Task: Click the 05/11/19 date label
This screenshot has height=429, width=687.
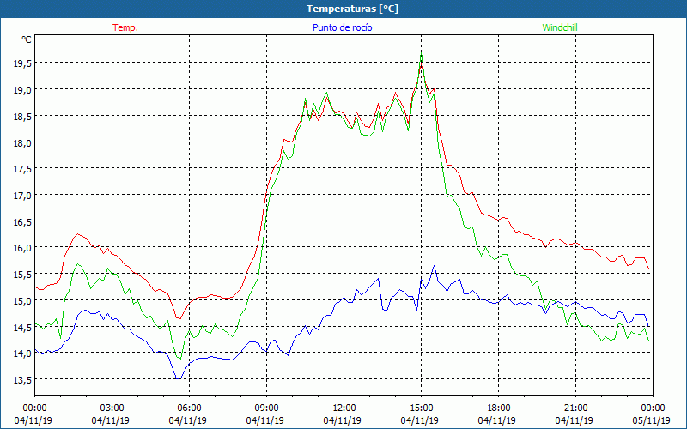Action: coord(651,420)
